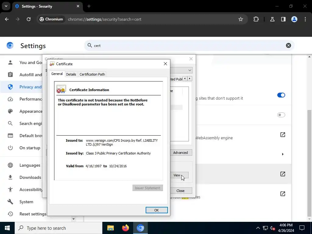Open the Windows Start menu
Screen dimensions: 312x234
click(7, 228)
